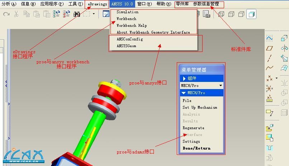The height and width of the screenshot is (166, 289).
Task: Select the Revolve tool
Action: pos(284,48)
